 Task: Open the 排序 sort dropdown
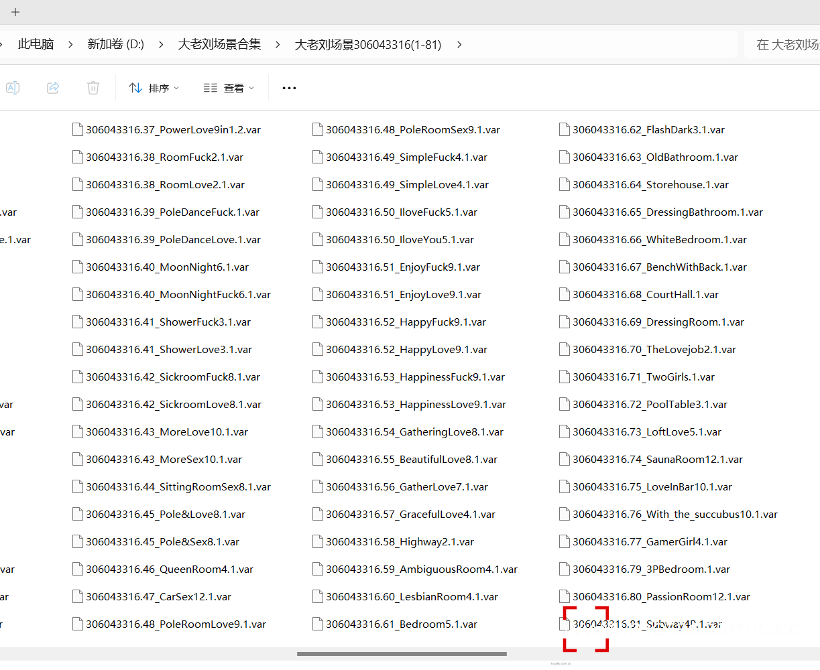click(154, 88)
